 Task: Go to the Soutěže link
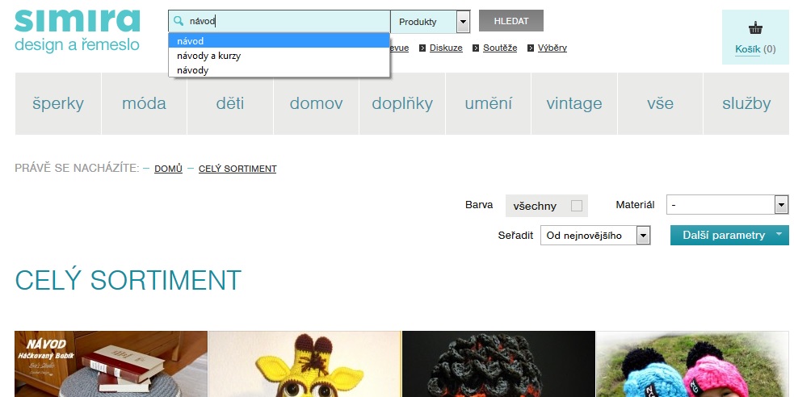pyautogui.click(x=500, y=48)
